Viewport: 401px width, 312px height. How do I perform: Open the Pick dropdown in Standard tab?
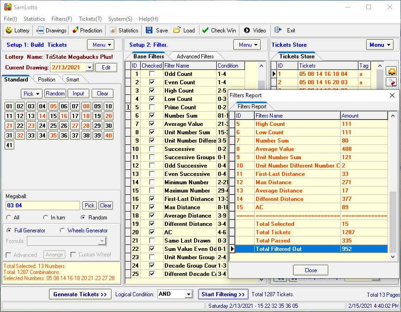31,94
